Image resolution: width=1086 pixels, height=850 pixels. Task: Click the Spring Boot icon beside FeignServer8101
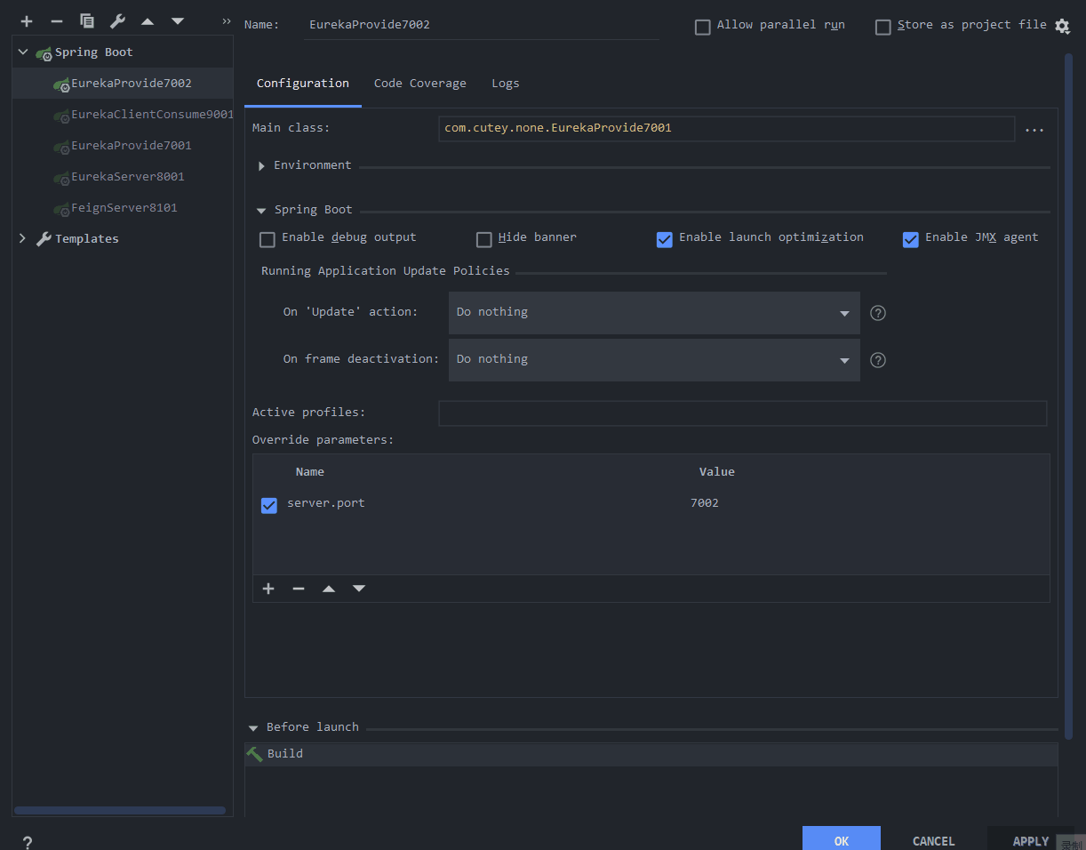pos(61,209)
